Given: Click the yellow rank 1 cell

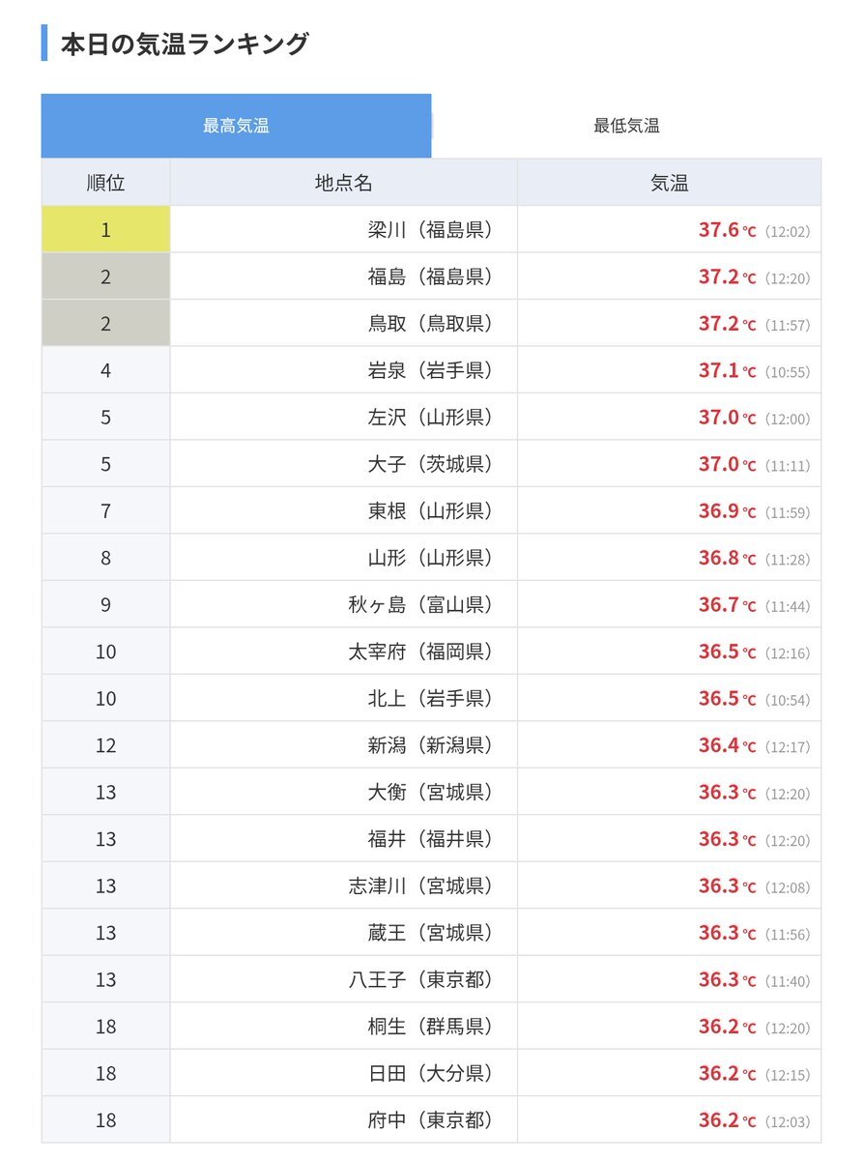Looking at the screenshot, I should tap(106, 230).
